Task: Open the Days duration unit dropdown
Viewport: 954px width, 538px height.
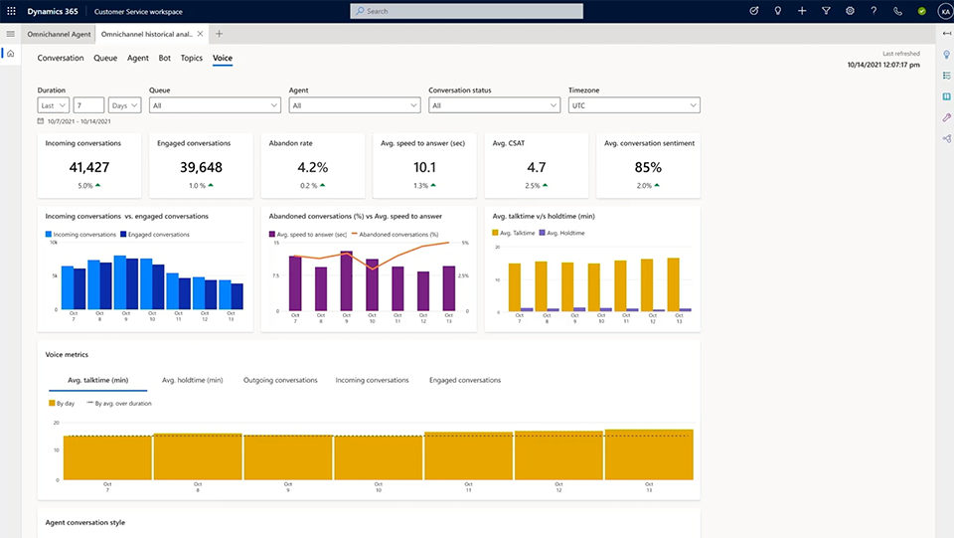Action: pyautogui.click(x=124, y=105)
